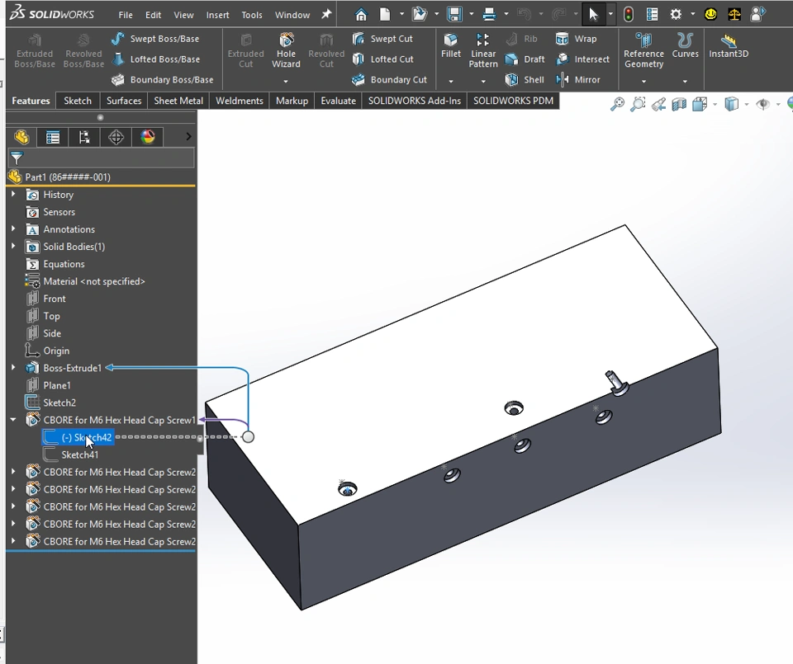The width and height of the screenshot is (793, 664).
Task: Select the Mirror feature
Action: [x=578, y=80]
